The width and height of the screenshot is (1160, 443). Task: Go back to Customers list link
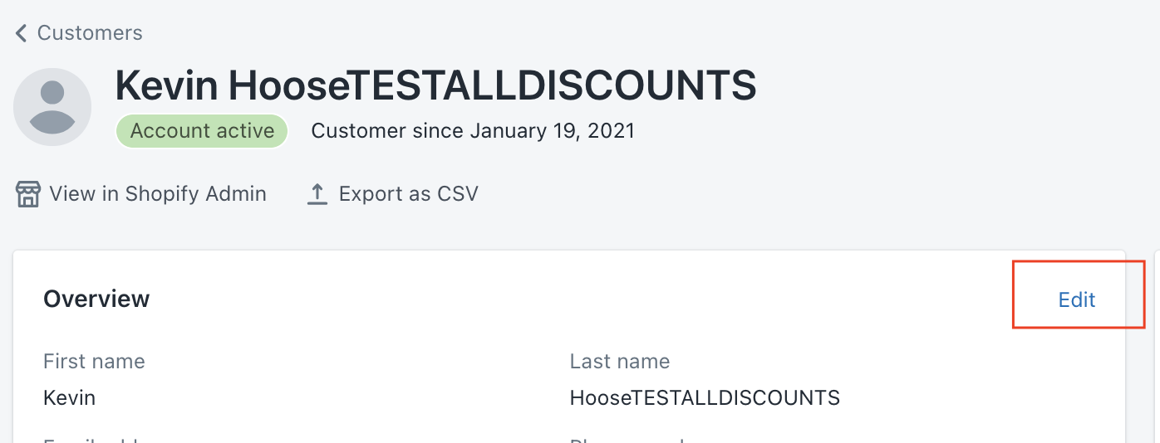90,33
